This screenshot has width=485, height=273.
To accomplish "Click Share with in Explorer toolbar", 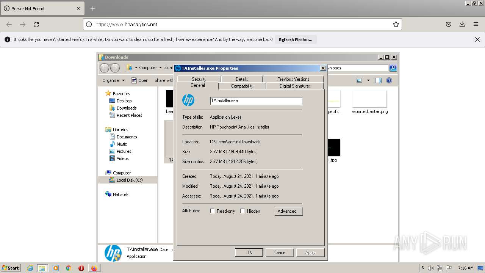I will click(164, 80).
